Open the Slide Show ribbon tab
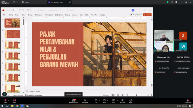Screen dimensions: 193x108 [59, 15]
